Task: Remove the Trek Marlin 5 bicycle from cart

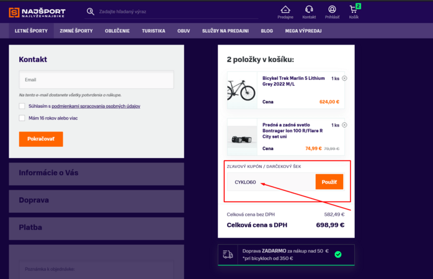Action: 344,78
